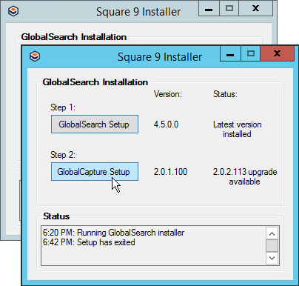This screenshot has height=286, width=299.
Task: Minimize the front Square 9 Installer window
Action: (230, 53)
